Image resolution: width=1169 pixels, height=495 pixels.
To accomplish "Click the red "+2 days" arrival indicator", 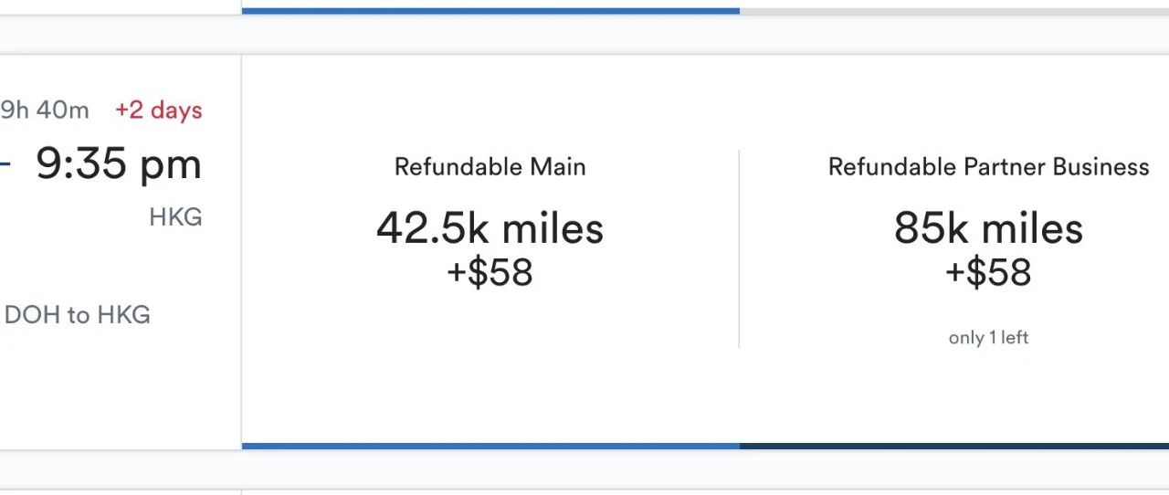I will [158, 111].
